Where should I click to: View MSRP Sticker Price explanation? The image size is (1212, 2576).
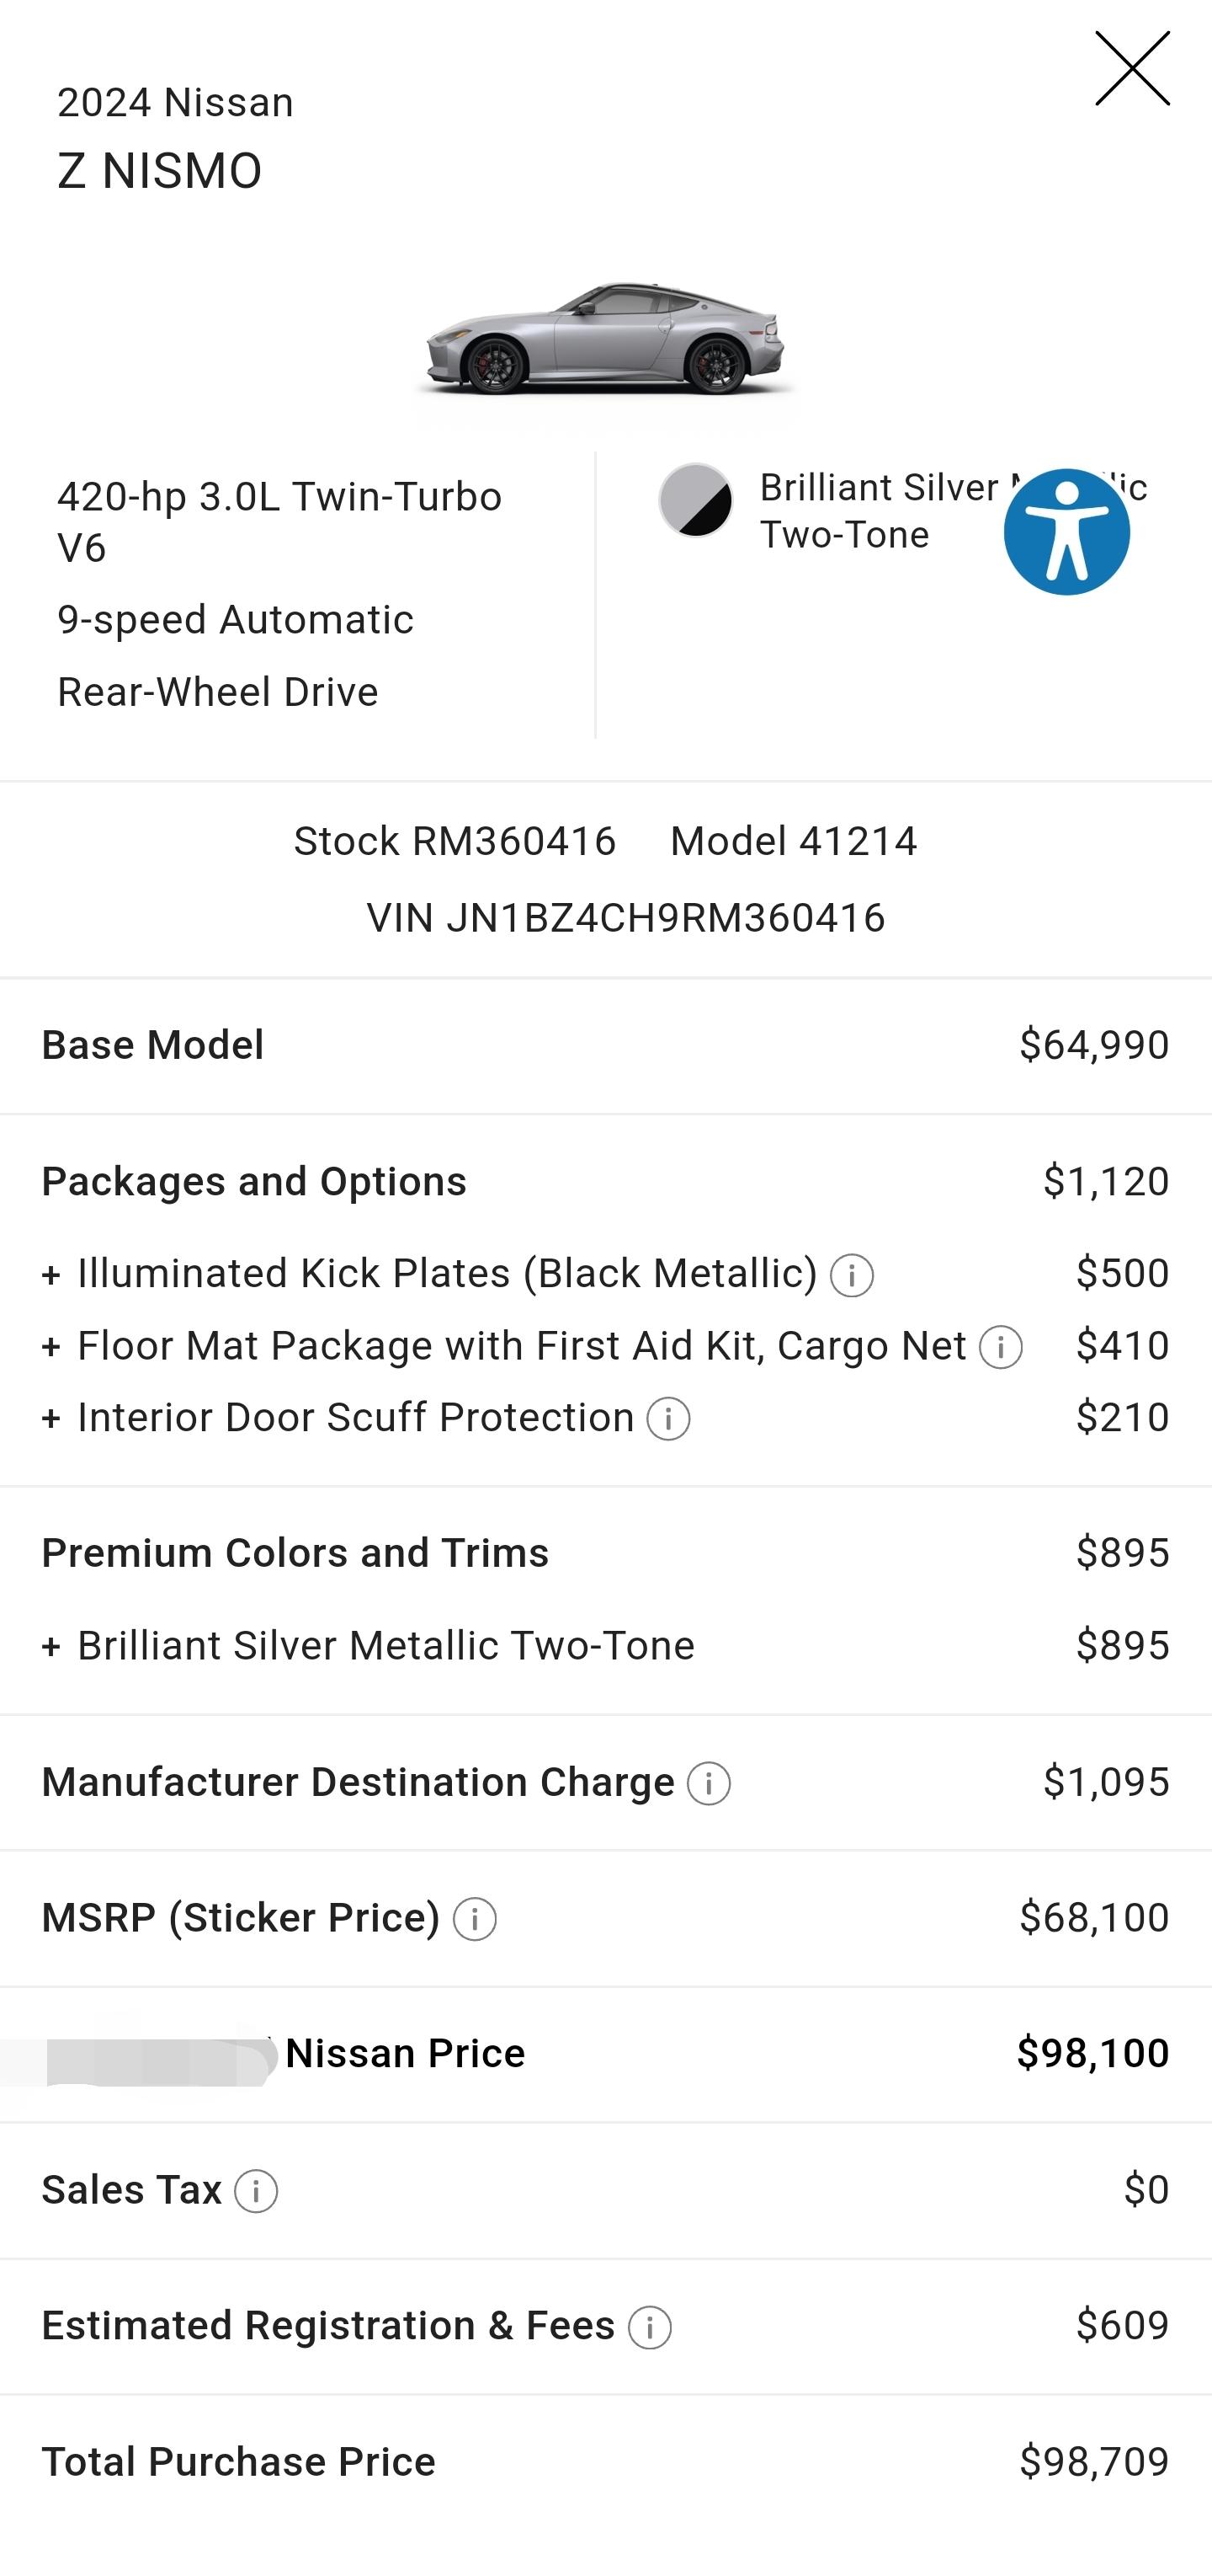[x=475, y=1918]
